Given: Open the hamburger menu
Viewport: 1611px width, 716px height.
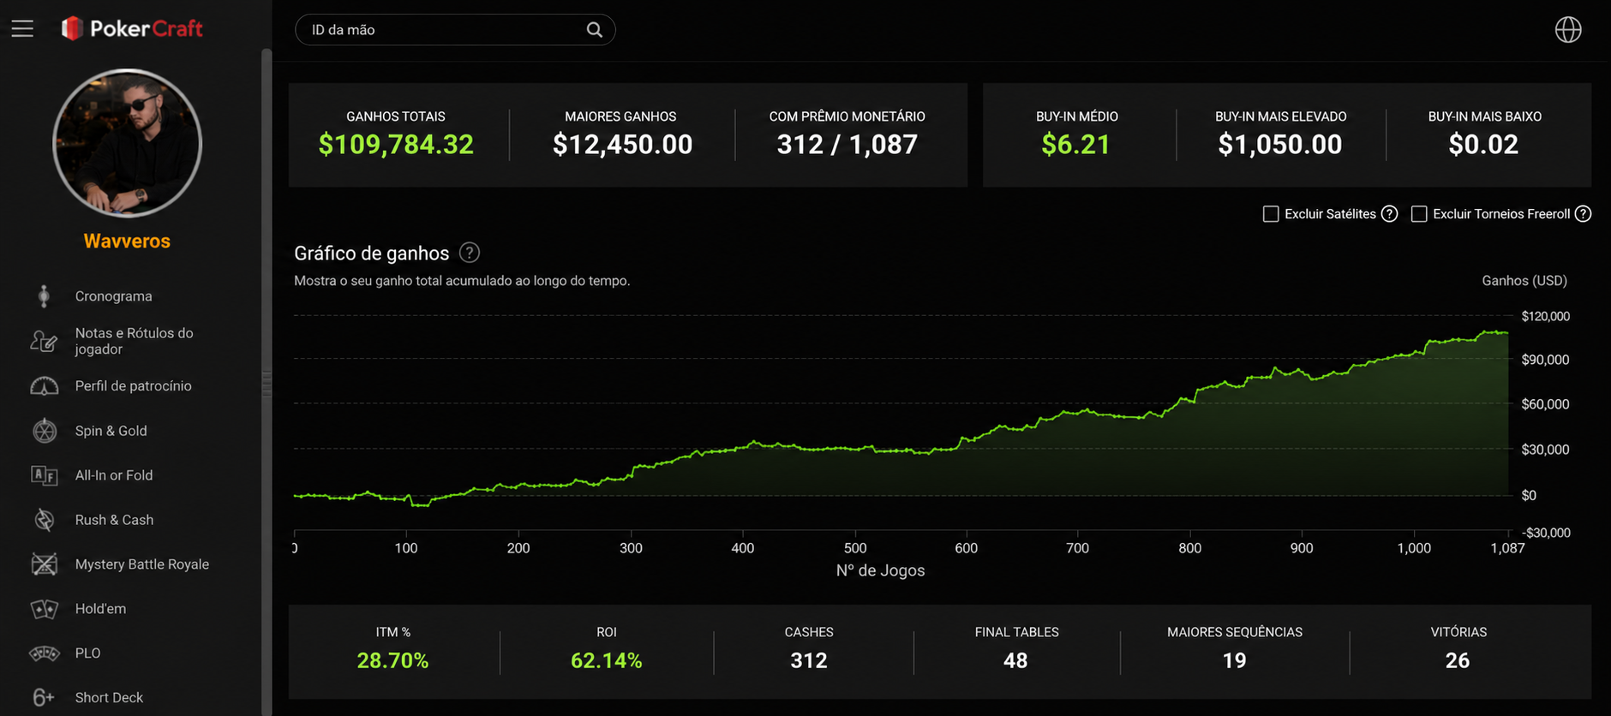Looking at the screenshot, I should [x=22, y=29].
